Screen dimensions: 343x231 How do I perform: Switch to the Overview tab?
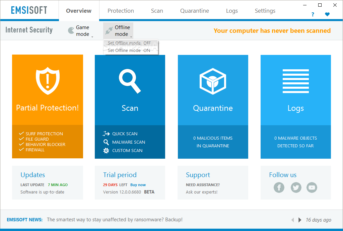pyautogui.click(x=79, y=11)
